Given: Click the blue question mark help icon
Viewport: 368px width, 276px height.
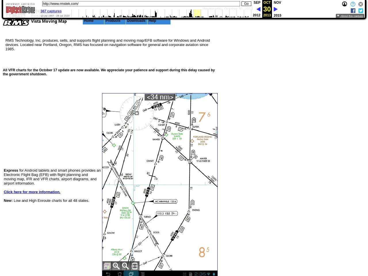Looking at the screenshot, I should tap(353, 4).
